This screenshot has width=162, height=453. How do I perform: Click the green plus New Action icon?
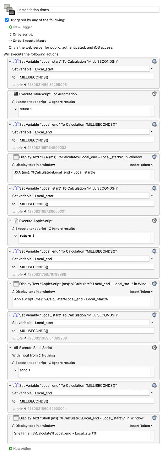11,449
